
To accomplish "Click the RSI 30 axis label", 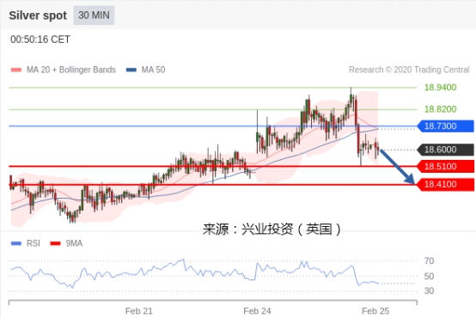I will coord(429,291).
